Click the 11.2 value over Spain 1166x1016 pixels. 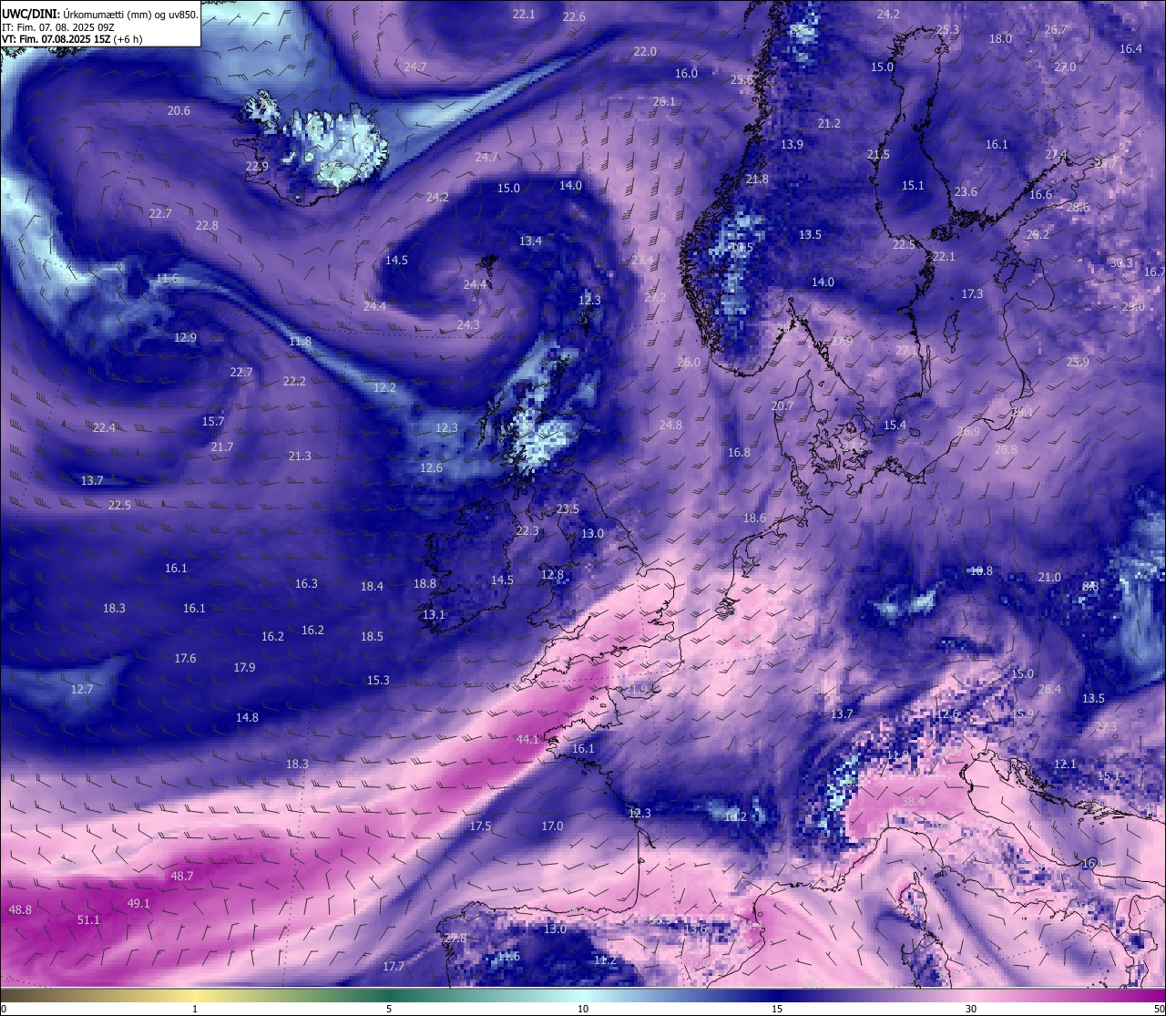pyautogui.click(x=605, y=960)
